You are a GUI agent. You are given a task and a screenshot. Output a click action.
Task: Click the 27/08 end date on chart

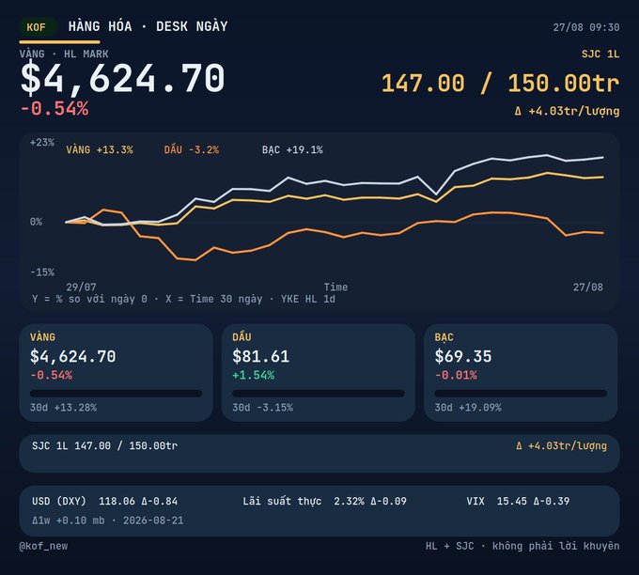tap(588, 287)
